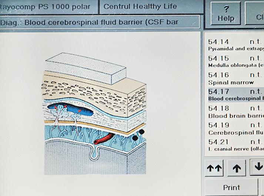Select highlighted 54.17 Blood cerebrospinal entry
264x196 pixels.
coord(235,95)
